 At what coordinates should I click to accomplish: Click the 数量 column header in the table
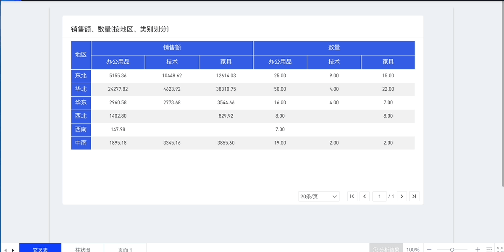[334, 47]
